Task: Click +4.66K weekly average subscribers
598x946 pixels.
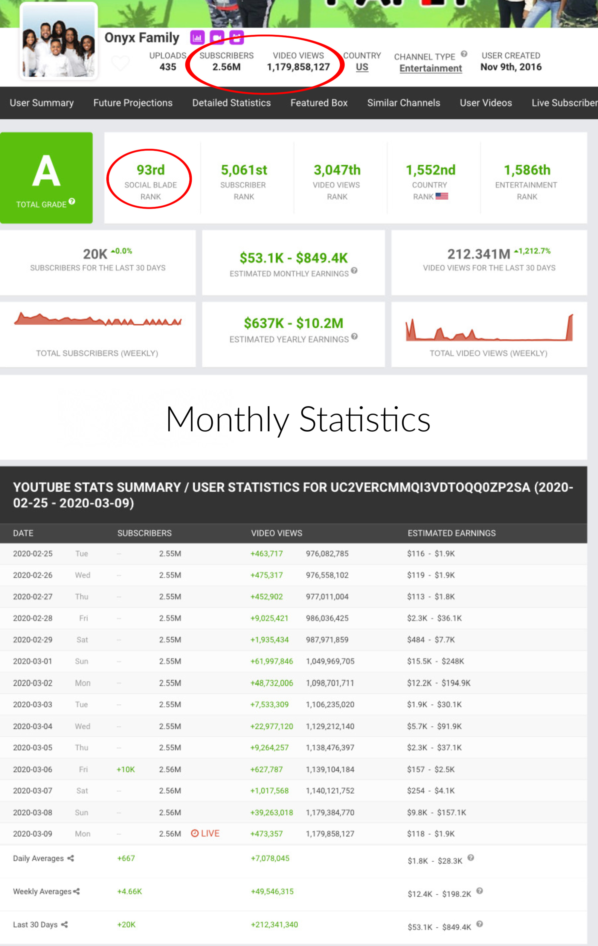Action: (x=130, y=891)
